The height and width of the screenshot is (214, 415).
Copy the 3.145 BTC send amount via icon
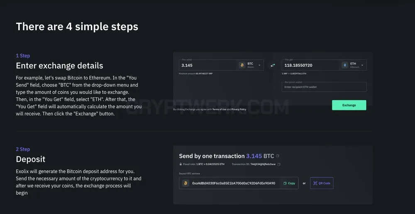(x=277, y=156)
